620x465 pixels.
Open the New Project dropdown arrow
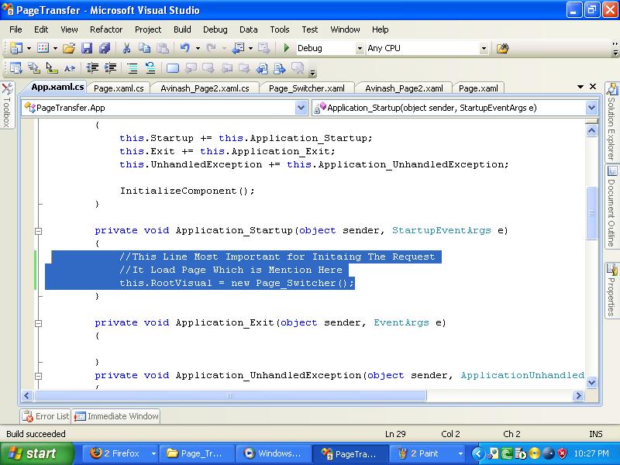29,48
